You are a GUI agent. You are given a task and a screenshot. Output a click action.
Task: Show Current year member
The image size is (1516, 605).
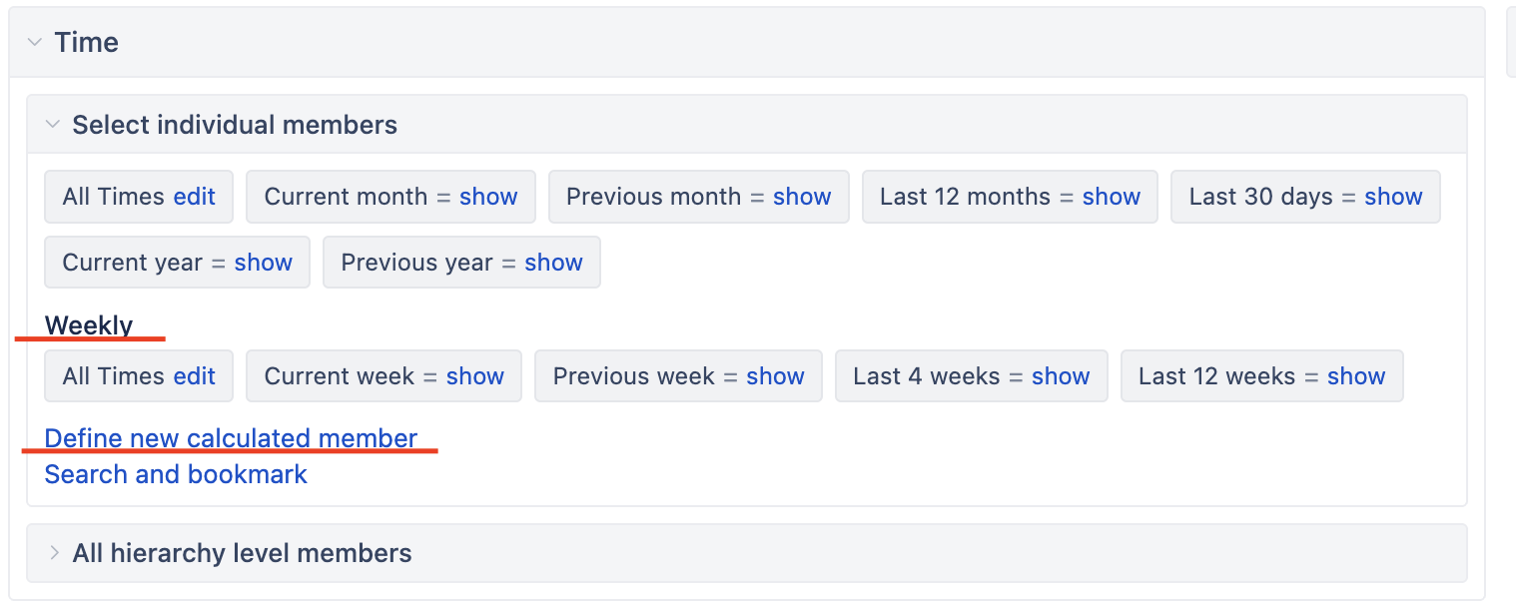coord(263,263)
